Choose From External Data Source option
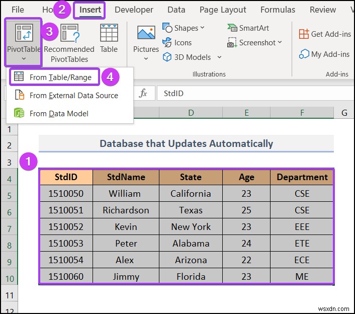 click(70, 95)
